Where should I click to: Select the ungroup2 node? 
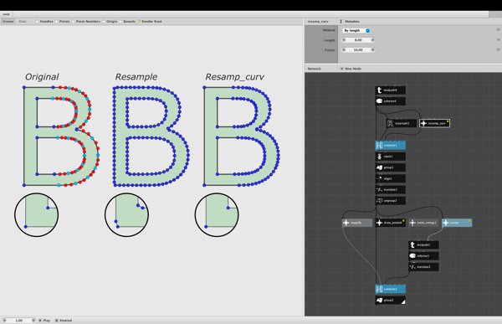coord(391,201)
